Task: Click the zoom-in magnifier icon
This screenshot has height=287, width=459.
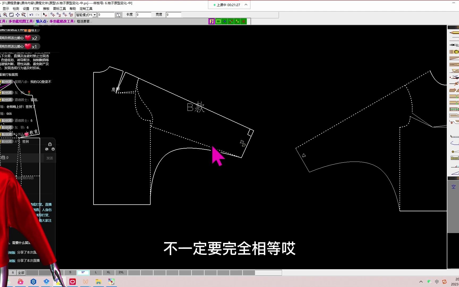Action: tap(5, 15)
